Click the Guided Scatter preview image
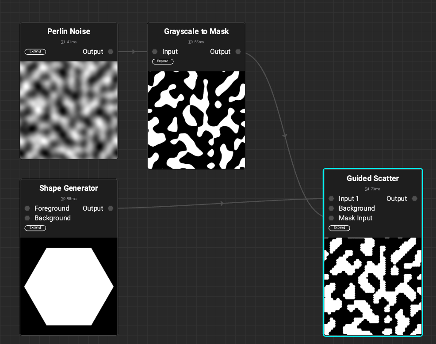Image resolution: width=436 pixels, height=344 pixels. click(373, 286)
